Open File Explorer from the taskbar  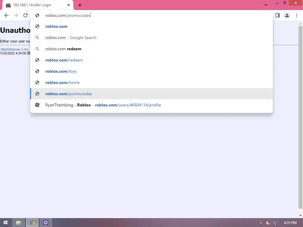pos(19,223)
